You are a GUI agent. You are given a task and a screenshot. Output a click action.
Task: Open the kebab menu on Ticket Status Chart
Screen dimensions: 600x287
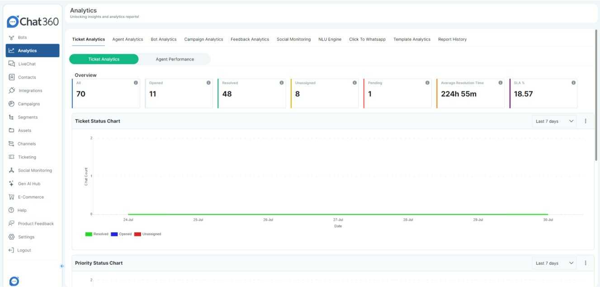tap(586, 121)
